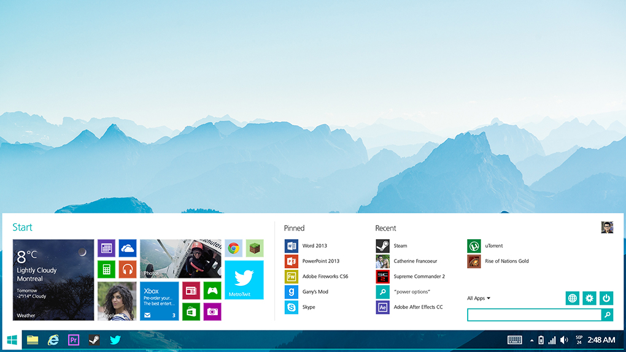
Task: Open the orange Music headphones tile
Action: coord(128,269)
